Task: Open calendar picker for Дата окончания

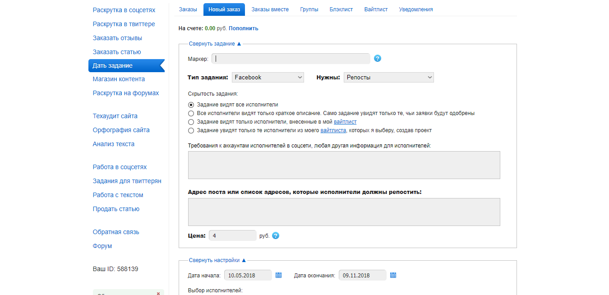Action: [393, 275]
